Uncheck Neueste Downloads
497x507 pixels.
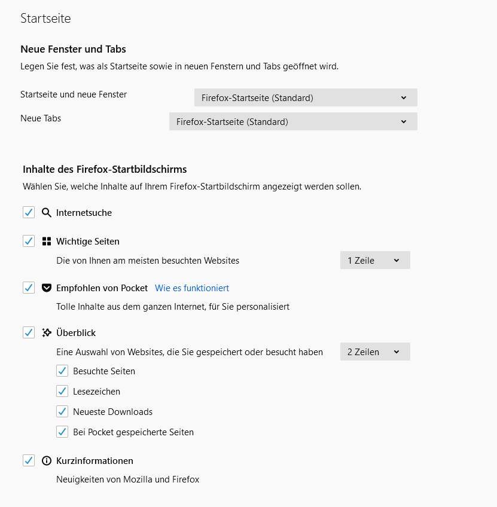[x=62, y=412]
